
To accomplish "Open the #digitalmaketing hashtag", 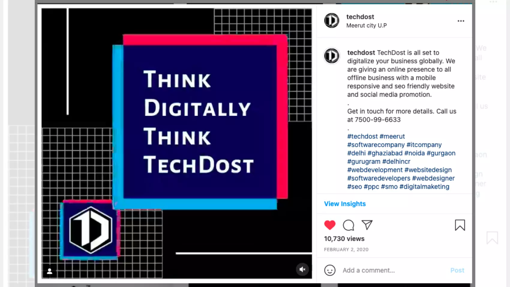I will (x=424, y=187).
